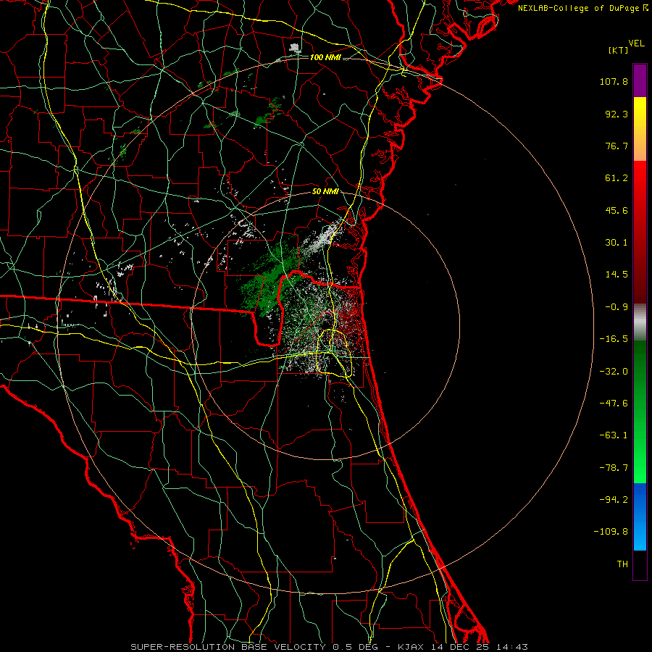Pick the gray near-zero segment of color bar
Image resolution: width=652 pixels, height=652 pixels.
(640, 322)
